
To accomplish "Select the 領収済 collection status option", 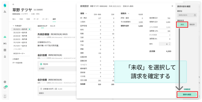I will point(192,24).
